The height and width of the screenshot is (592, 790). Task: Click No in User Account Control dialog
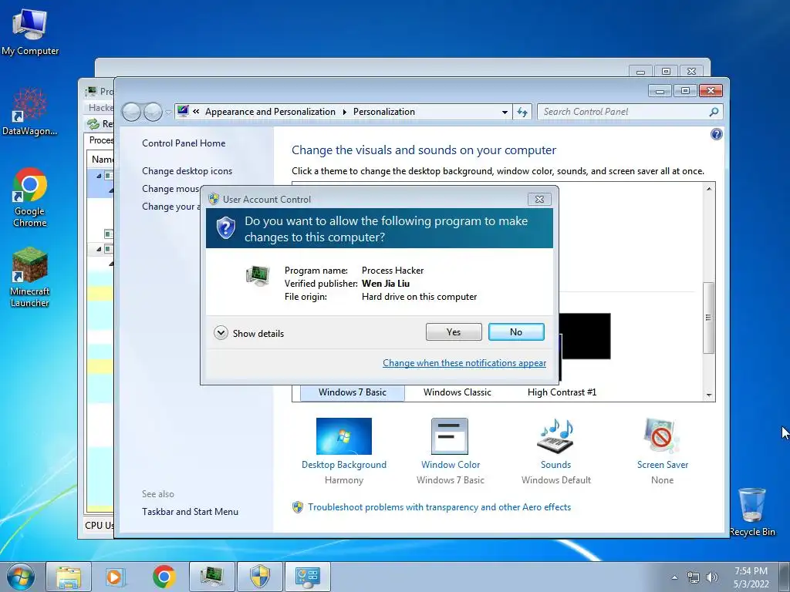coord(516,332)
